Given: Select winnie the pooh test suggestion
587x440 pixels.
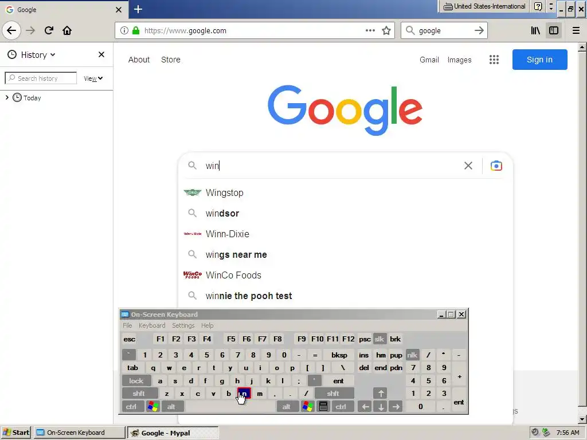Looking at the screenshot, I should pos(345,296).
